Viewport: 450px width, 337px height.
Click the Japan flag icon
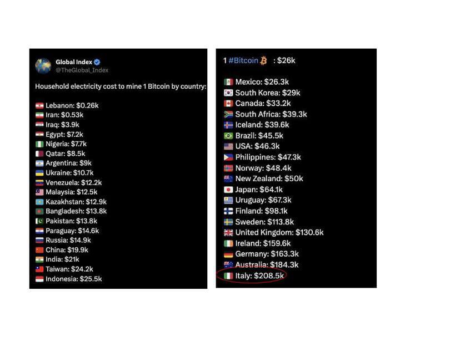(x=228, y=190)
